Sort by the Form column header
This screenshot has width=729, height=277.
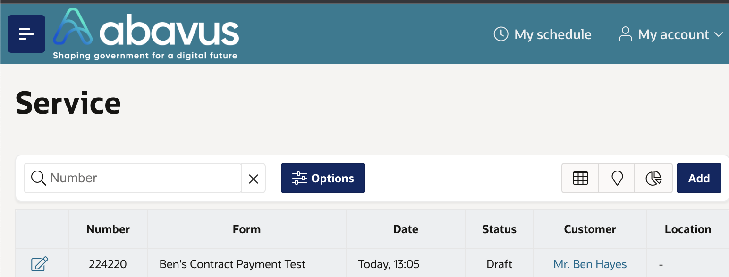[x=246, y=229]
